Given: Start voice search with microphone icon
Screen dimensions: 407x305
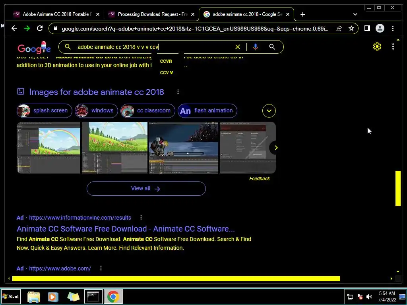Looking at the screenshot, I should 256,47.
